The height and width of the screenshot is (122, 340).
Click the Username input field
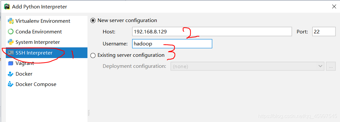[172, 44]
